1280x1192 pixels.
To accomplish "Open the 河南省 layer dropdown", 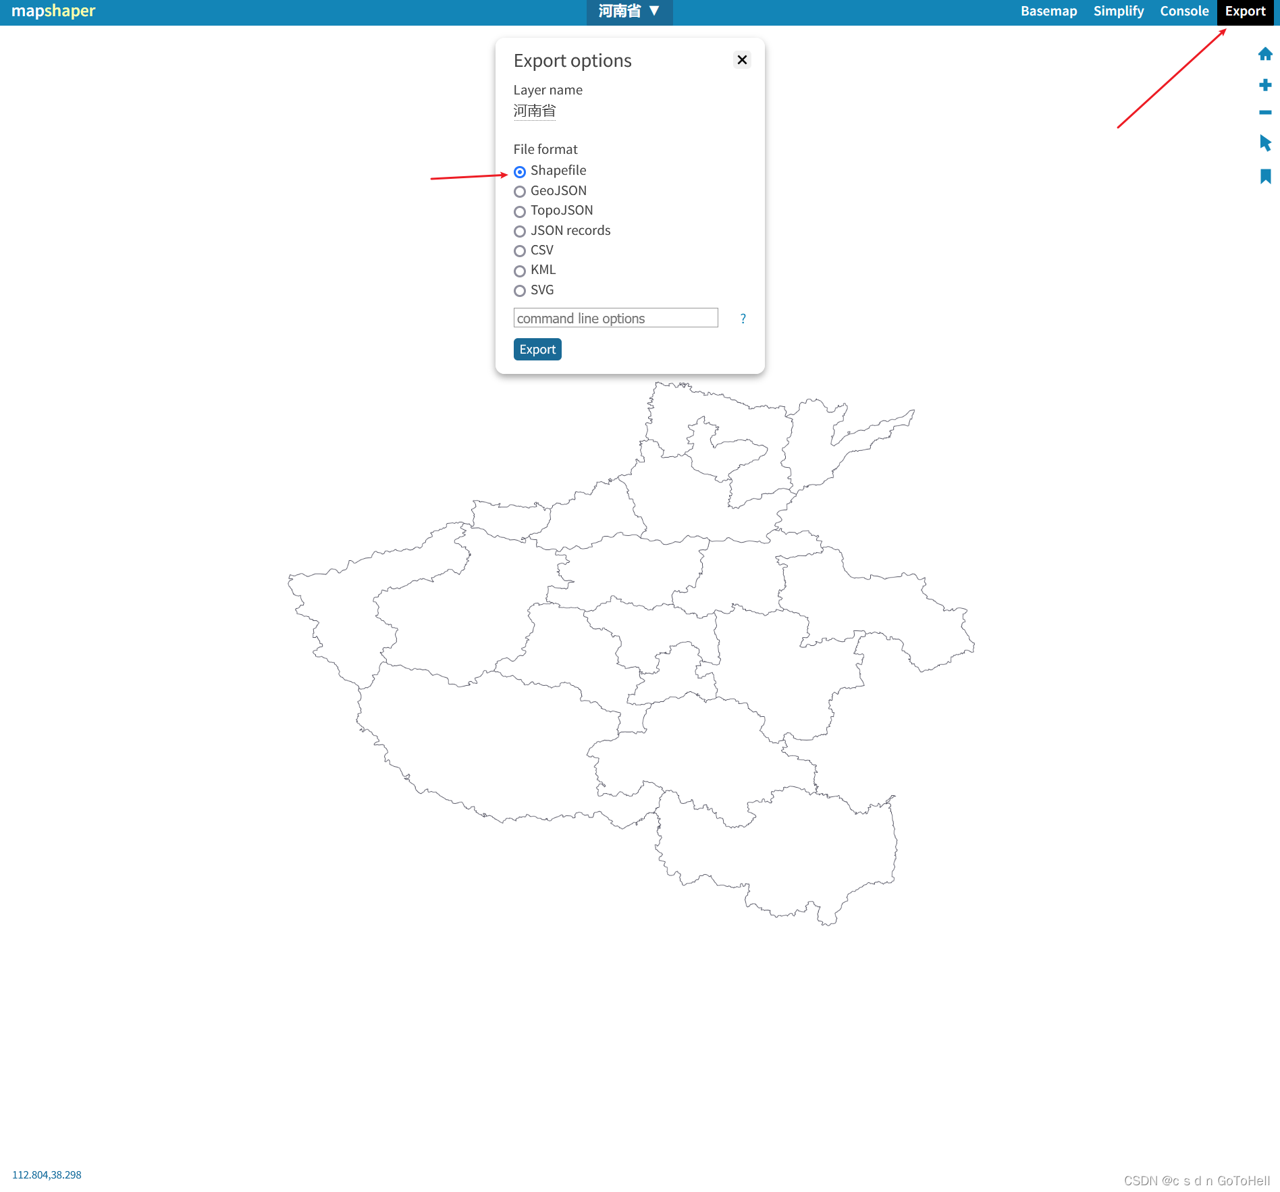I will tap(629, 11).
